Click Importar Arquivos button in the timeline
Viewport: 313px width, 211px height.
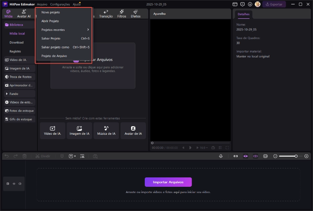tap(168, 182)
